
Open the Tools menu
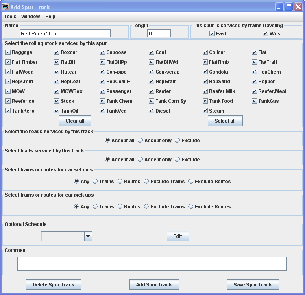[x=10, y=17]
